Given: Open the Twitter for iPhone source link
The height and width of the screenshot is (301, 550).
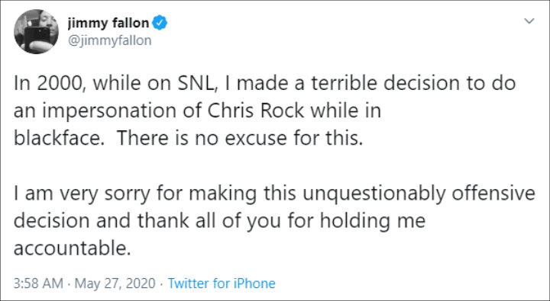Looking at the screenshot, I should click(222, 283).
